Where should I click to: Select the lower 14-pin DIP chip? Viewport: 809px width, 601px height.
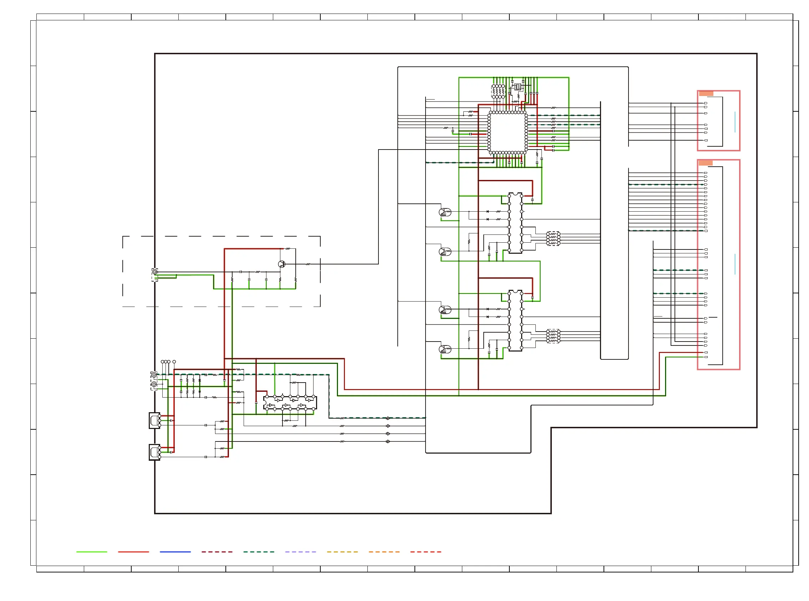(x=515, y=320)
